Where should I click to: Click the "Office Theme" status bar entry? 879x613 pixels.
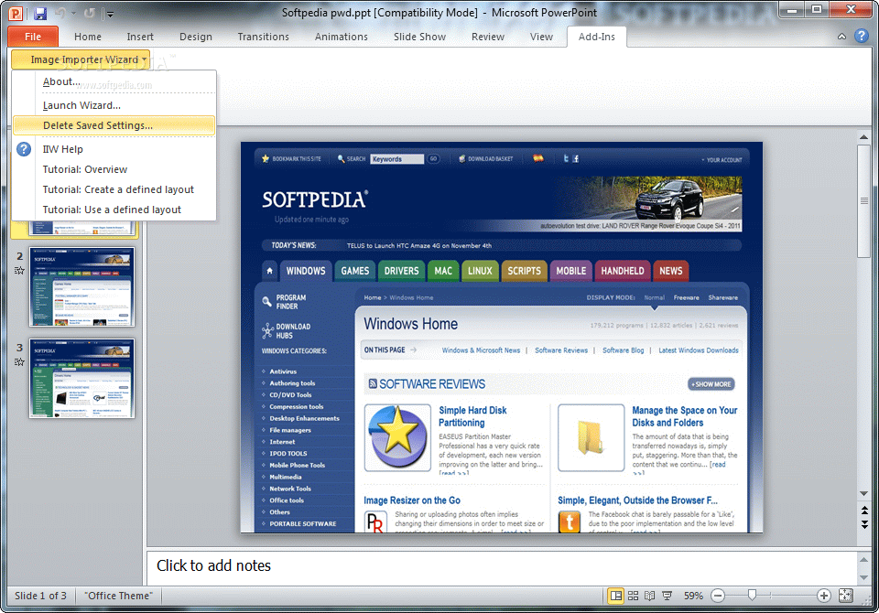point(118,596)
